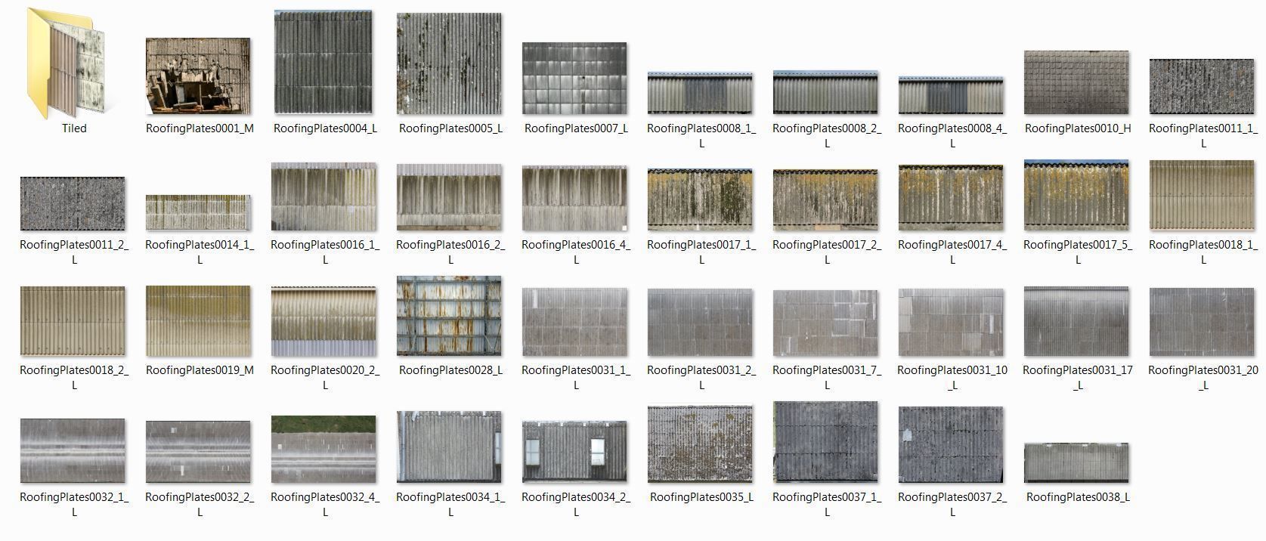The image size is (1266, 541).
Task: Click the 'RoofingPlates0001_M' file name
Action: 200,128
